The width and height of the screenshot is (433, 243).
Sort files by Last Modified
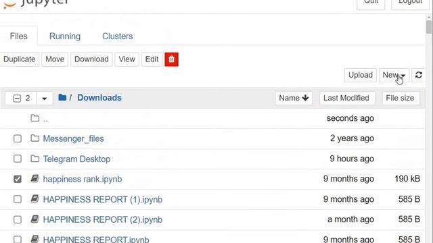point(347,98)
